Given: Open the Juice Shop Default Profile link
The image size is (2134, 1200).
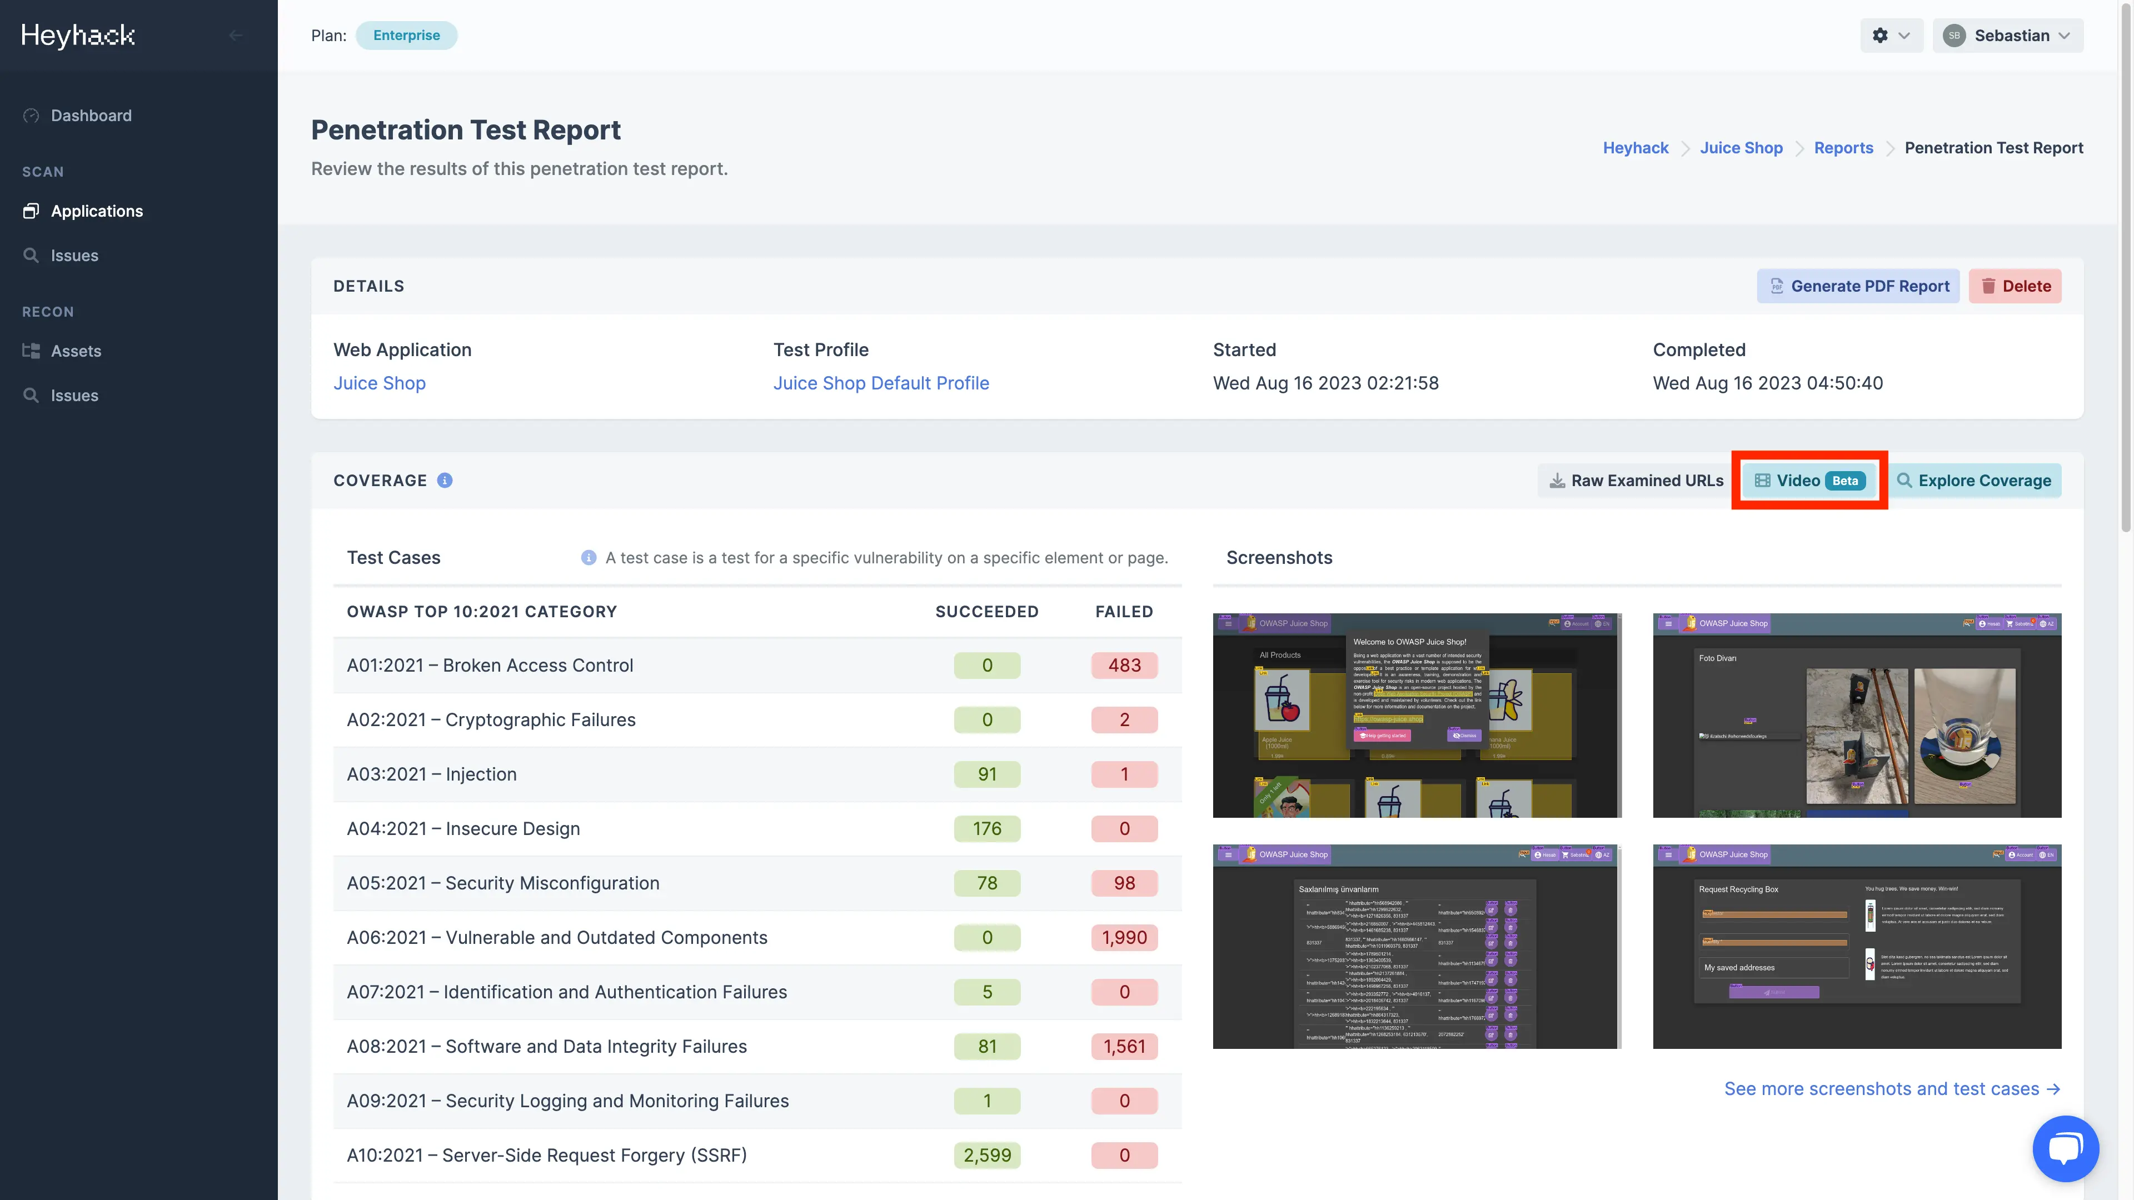Looking at the screenshot, I should 881,383.
